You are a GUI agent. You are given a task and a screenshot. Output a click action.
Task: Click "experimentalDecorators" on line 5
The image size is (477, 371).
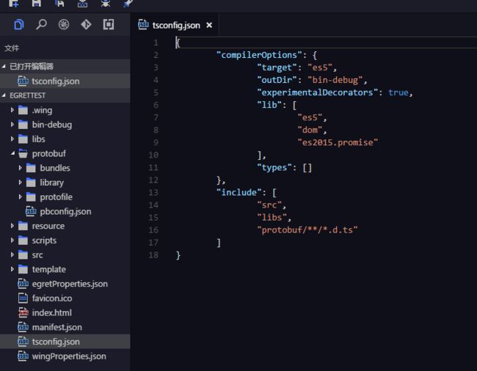pyautogui.click(x=317, y=92)
